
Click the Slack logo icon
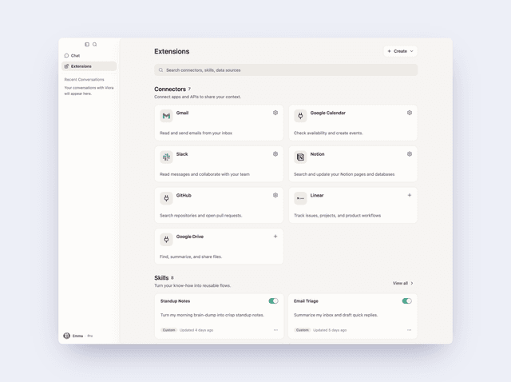tap(166, 157)
